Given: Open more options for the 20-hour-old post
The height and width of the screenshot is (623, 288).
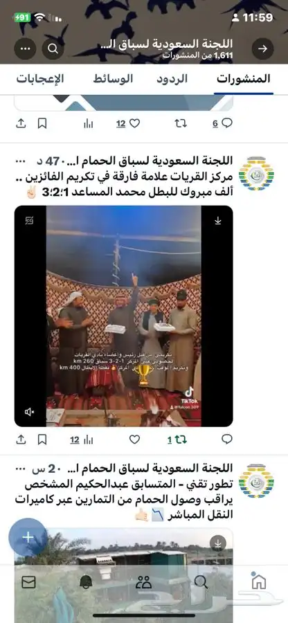Looking at the screenshot, I should click(19, 469).
